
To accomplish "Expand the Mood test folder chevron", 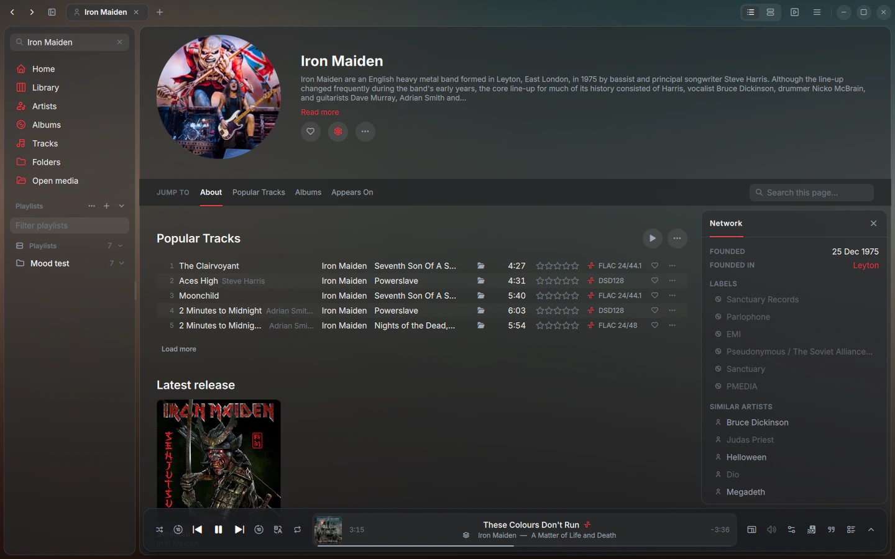I will click(x=121, y=263).
